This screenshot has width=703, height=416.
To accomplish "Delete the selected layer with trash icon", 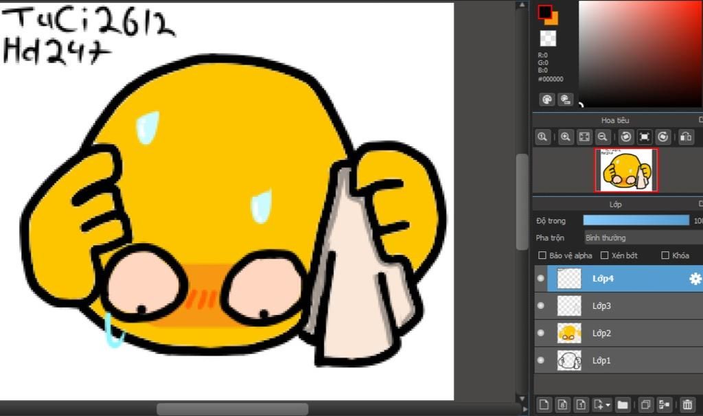I will pos(687,405).
